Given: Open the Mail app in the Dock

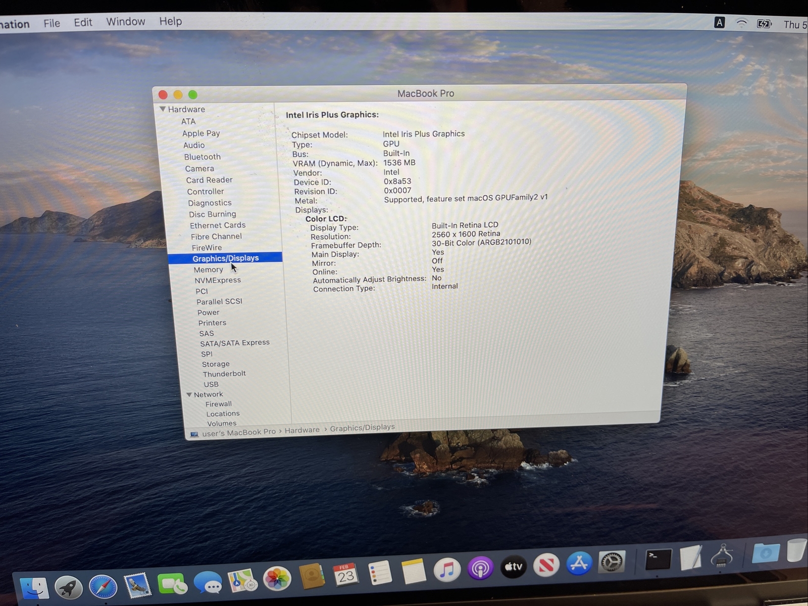Looking at the screenshot, I should [x=137, y=585].
